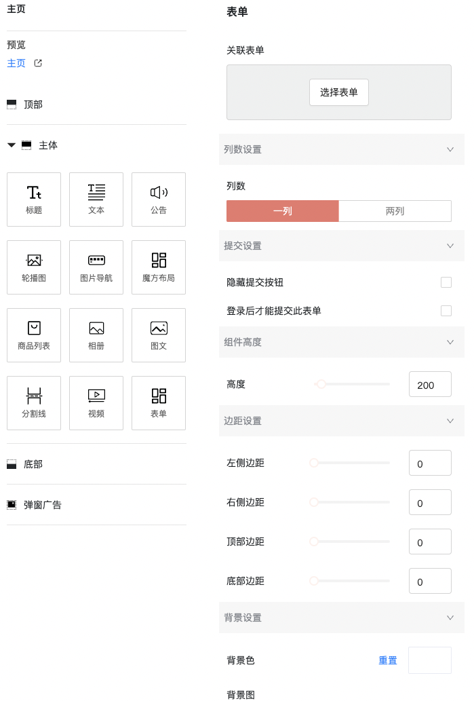Focus the 顶部边距 value field
This screenshot has height=701, width=474.
[430, 542]
